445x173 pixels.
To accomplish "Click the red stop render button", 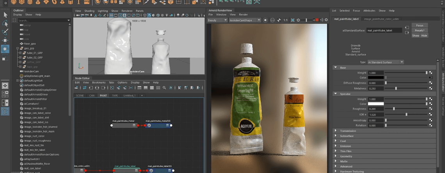I will (x=317, y=20).
